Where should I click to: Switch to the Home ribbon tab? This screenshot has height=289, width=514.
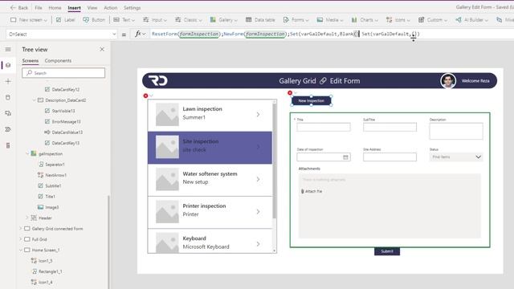55,7
